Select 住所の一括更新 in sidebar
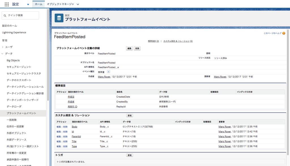 click(x=15, y=127)
